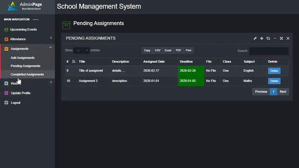Click the Pending Assignments archive box icon
This screenshot has height=168, width=299.
tap(66, 25)
